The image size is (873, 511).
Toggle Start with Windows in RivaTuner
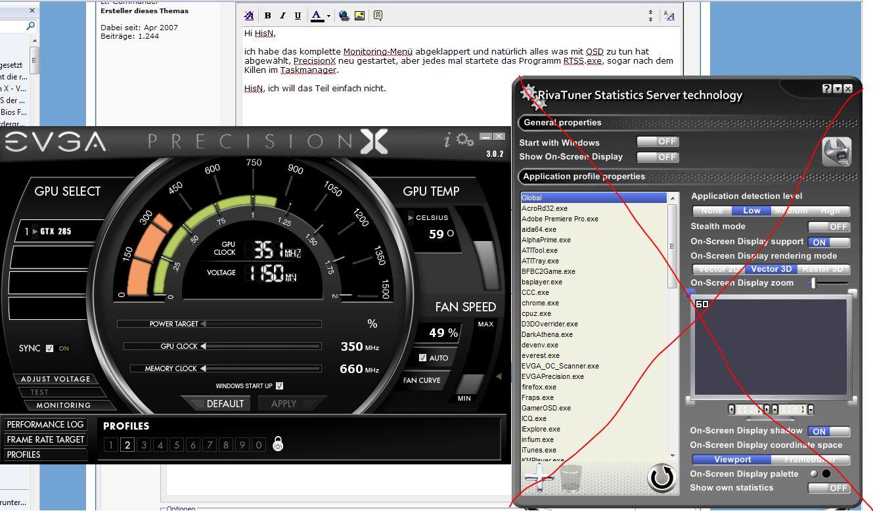[x=658, y=141]
